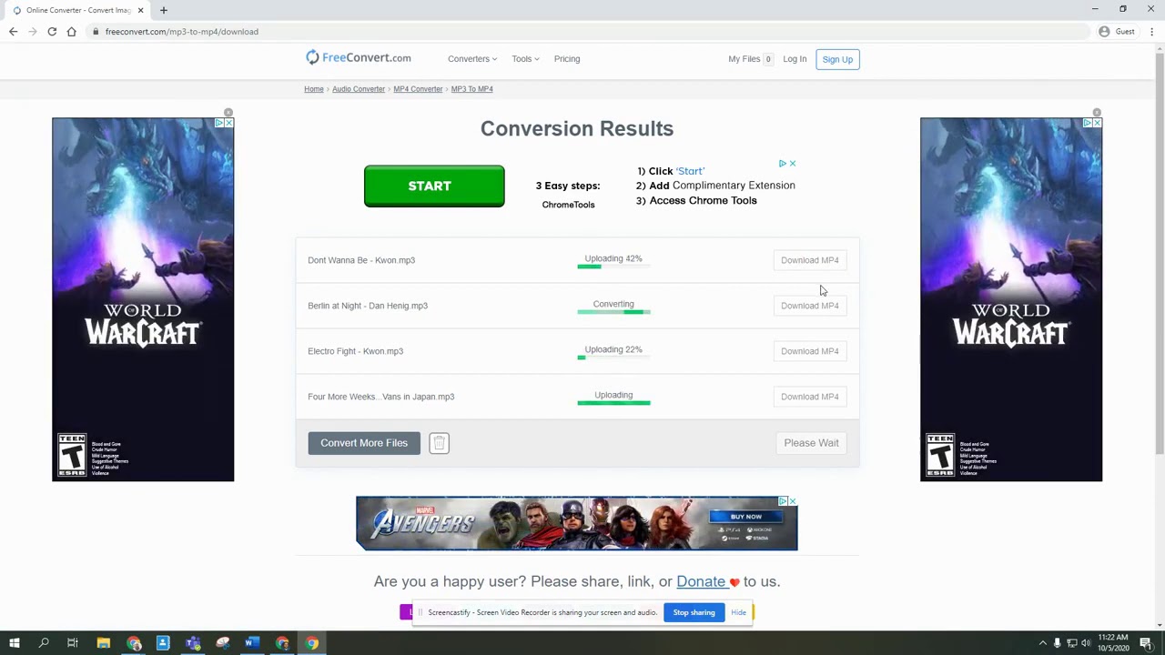Click Electro Fight upload progress bar

[613, 358]
